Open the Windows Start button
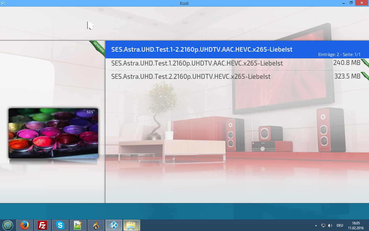 coord(8,225)
